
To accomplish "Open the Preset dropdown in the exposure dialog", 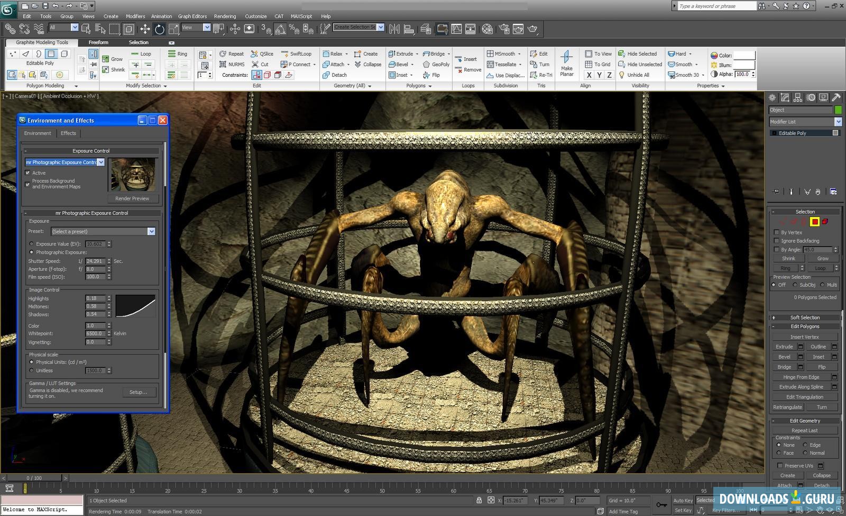I will point(152,231).
